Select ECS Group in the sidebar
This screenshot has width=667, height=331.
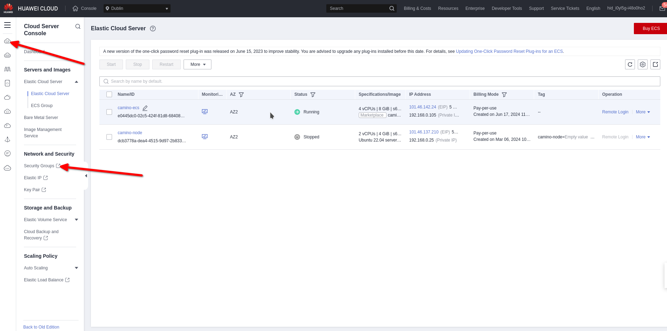pos(42,106)
